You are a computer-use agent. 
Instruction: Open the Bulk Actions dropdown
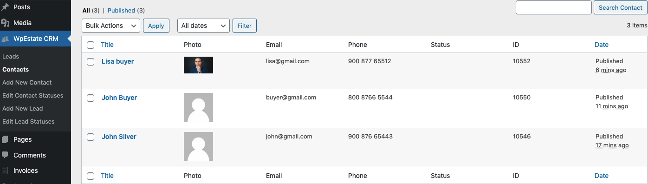tap(111, 26)
